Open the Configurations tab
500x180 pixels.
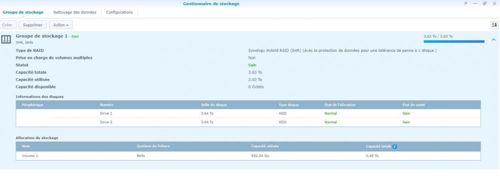point(119,12)
